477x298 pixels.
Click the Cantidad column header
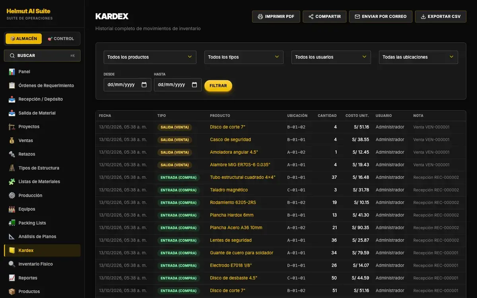[x=327, y=116]
